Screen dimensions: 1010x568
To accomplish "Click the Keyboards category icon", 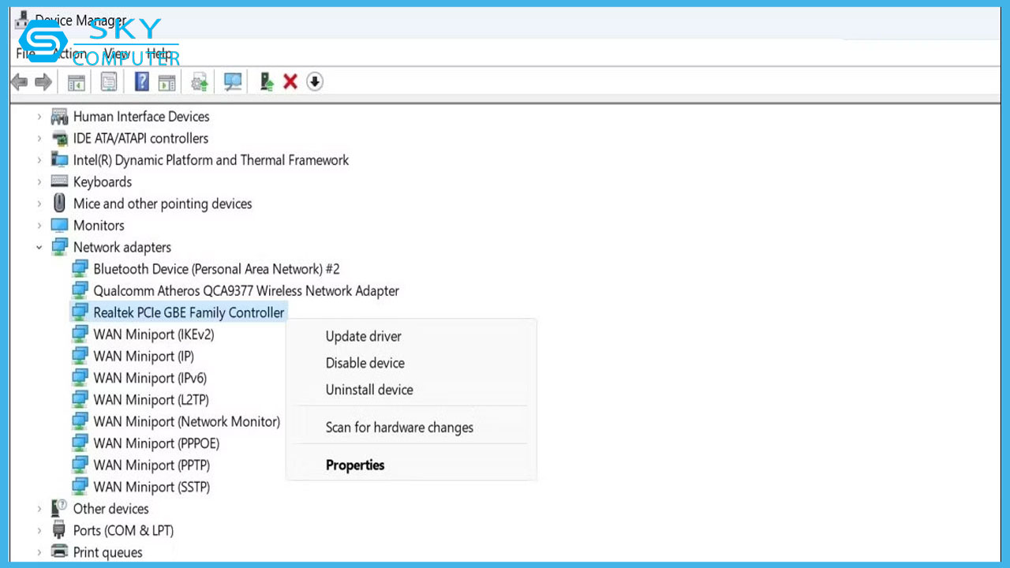I will pyautogui.click(x=59, y=181).
